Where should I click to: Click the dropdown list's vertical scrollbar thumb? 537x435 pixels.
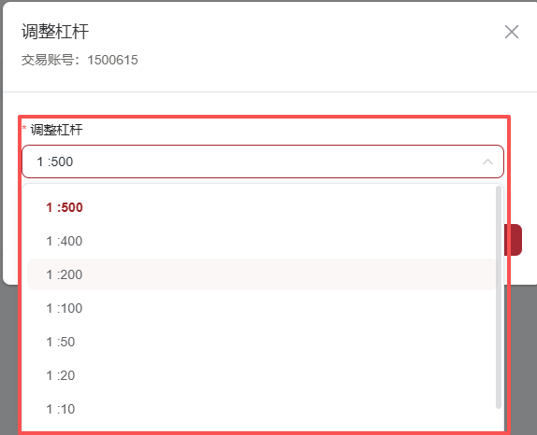[x=499, y=297]
